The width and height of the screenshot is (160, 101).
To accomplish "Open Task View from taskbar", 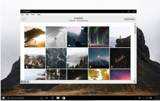I will tap(47, 98).
